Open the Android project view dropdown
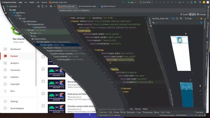 (x=13, y=7)
